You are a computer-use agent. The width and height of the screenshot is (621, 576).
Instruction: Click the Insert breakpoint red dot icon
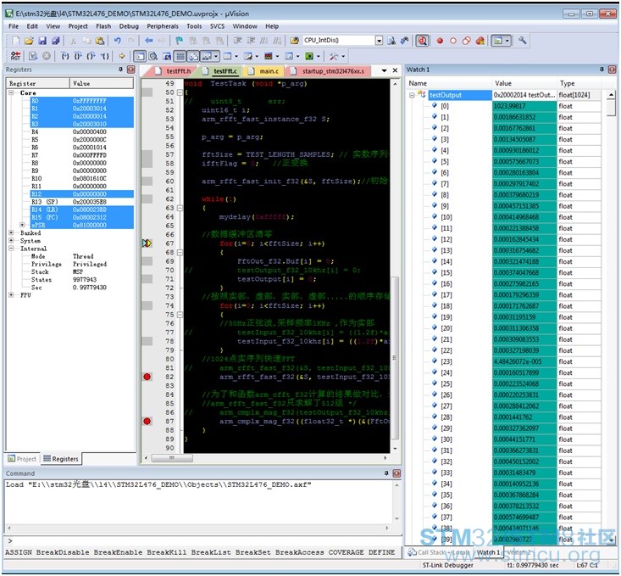pyautogui.click(x=440, y=41)
